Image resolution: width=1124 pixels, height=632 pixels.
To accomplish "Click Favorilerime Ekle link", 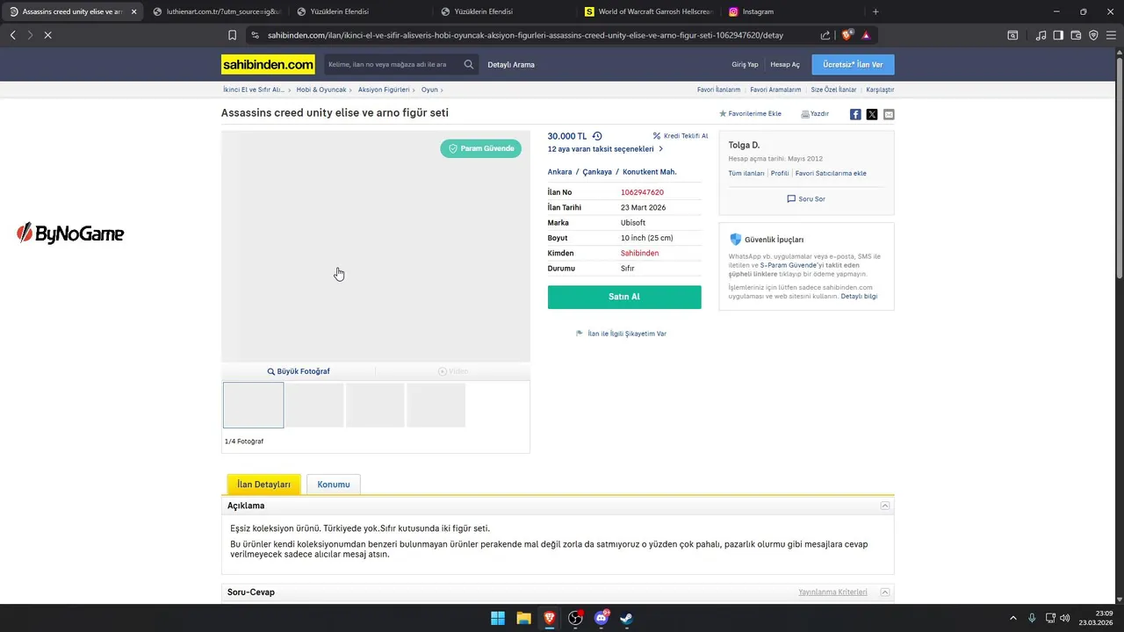I will point(750,114).
